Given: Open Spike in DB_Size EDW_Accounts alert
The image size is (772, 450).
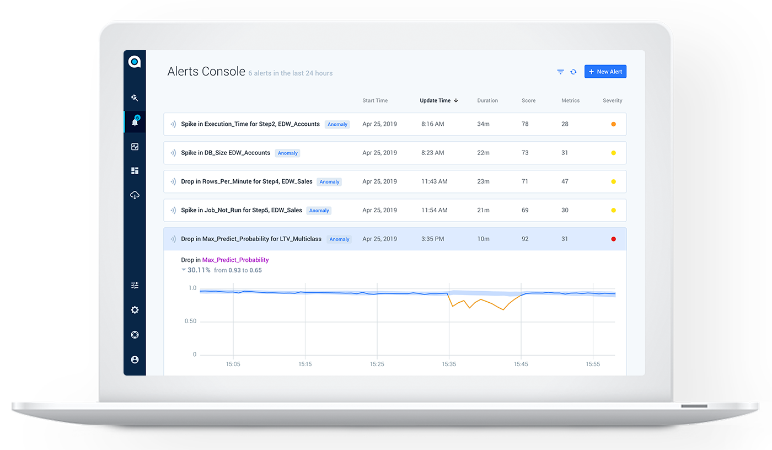Looking at the screenshot, I should pyautogui.click(x=395, y=153).
